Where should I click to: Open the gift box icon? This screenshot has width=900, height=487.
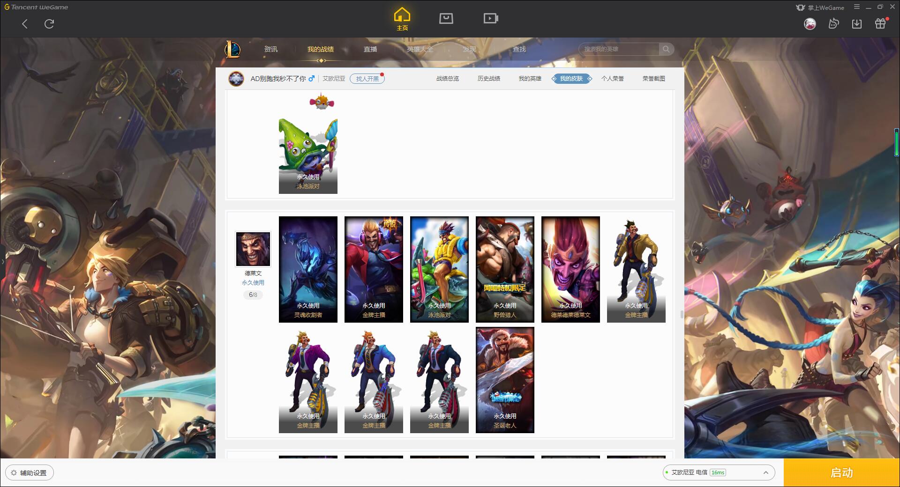(x=880, y=23)
